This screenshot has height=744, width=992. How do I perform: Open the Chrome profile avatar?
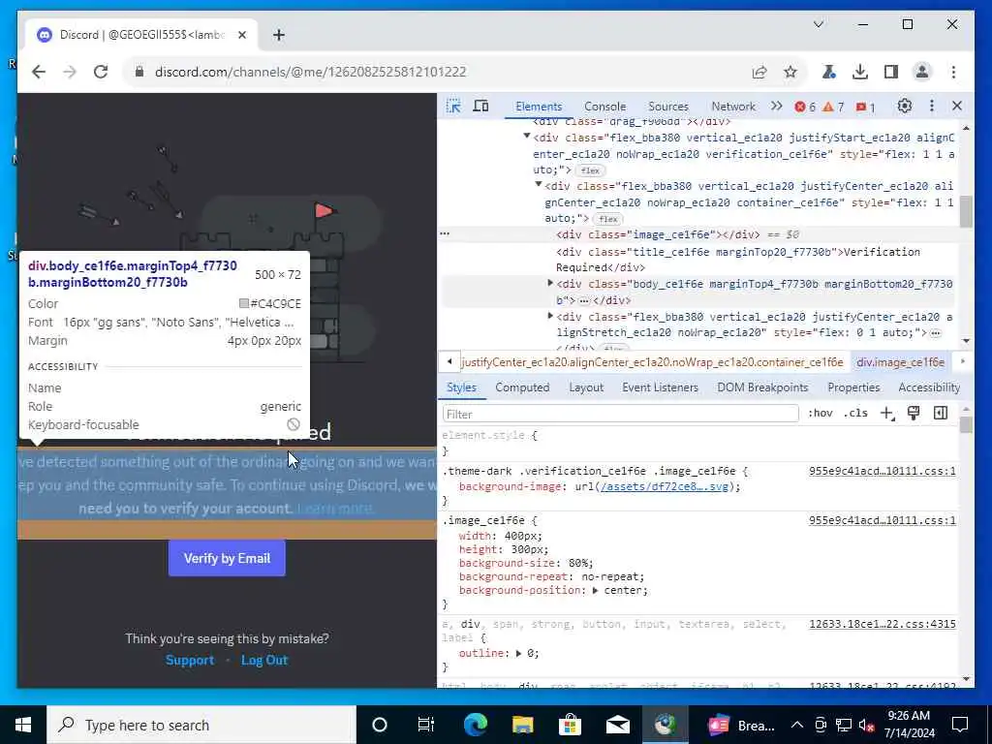[x=922, y=72]
